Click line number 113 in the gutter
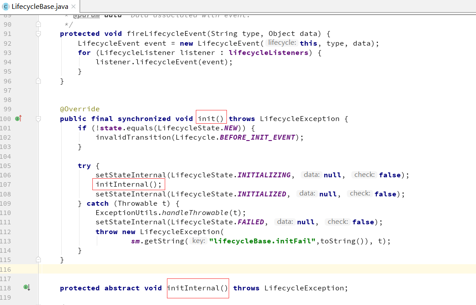 pos(6,241)
